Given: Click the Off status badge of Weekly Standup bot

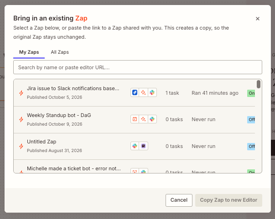Looking at the screenshot, I should (251, 120).
